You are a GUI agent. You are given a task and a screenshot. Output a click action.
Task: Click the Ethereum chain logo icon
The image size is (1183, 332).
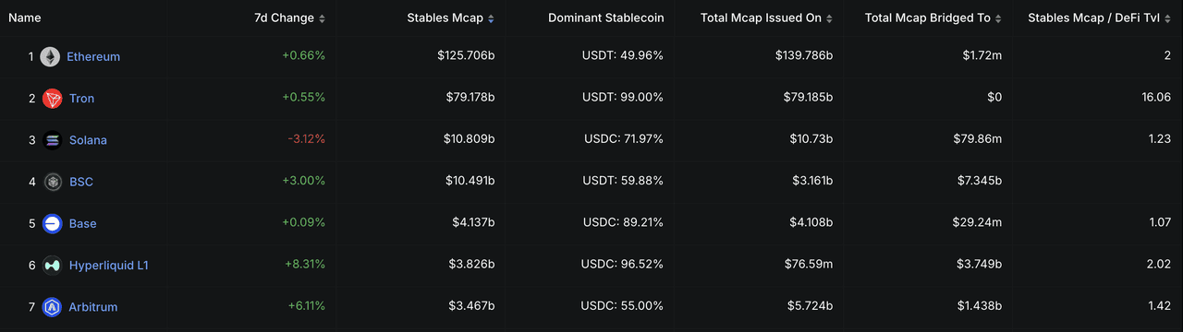click(x=50, y=56)
